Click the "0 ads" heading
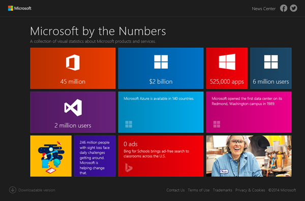 131,144
